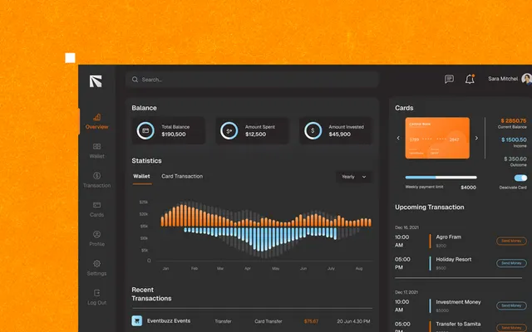Click the $1500.50 income value
The width and height of the screenshot is (532, 332).
(x=514, y=139)
